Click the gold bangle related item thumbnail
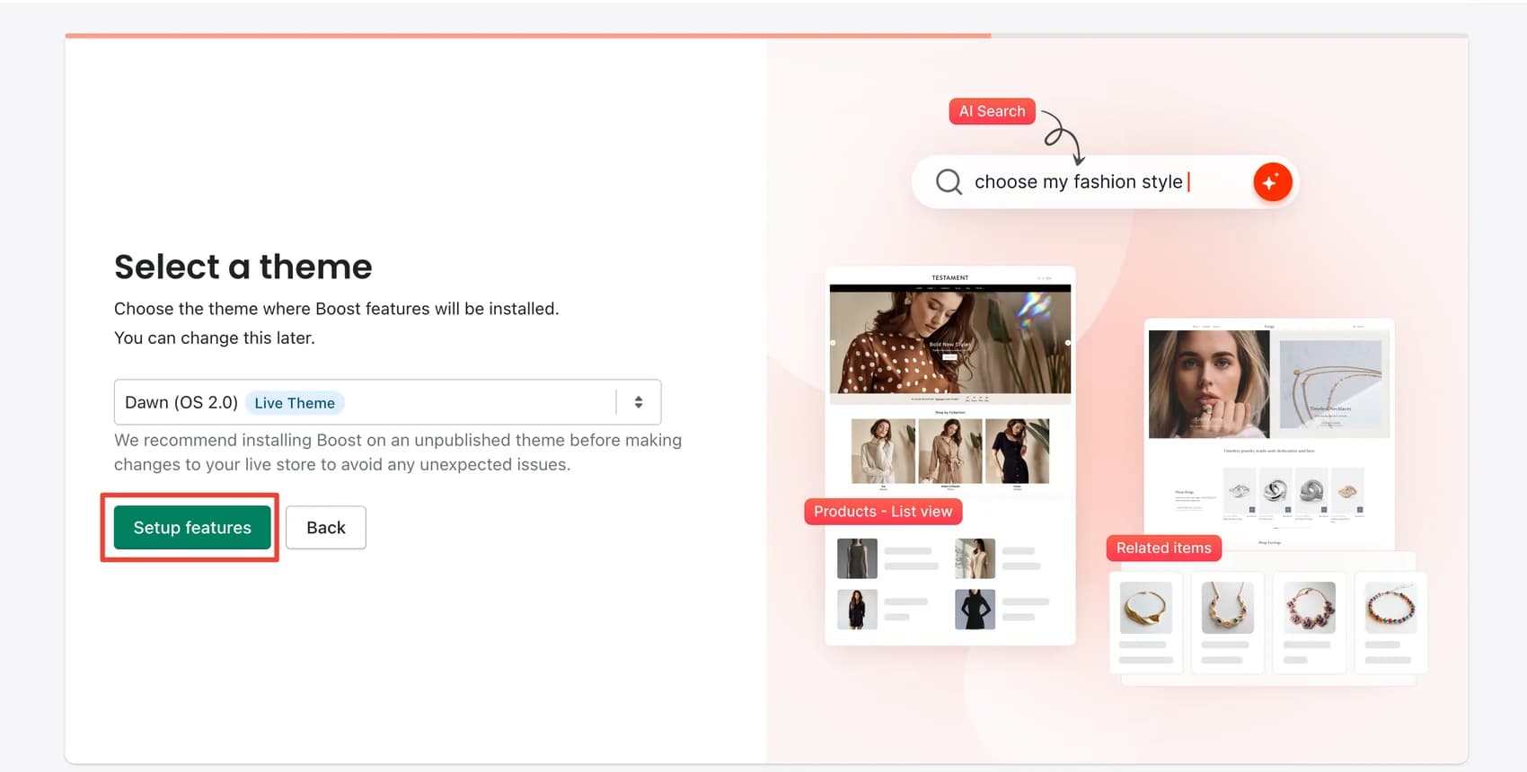 coord(1146,608)
